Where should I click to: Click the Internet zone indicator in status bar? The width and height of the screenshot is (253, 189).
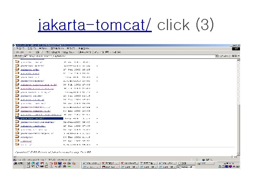pos(207,160)
